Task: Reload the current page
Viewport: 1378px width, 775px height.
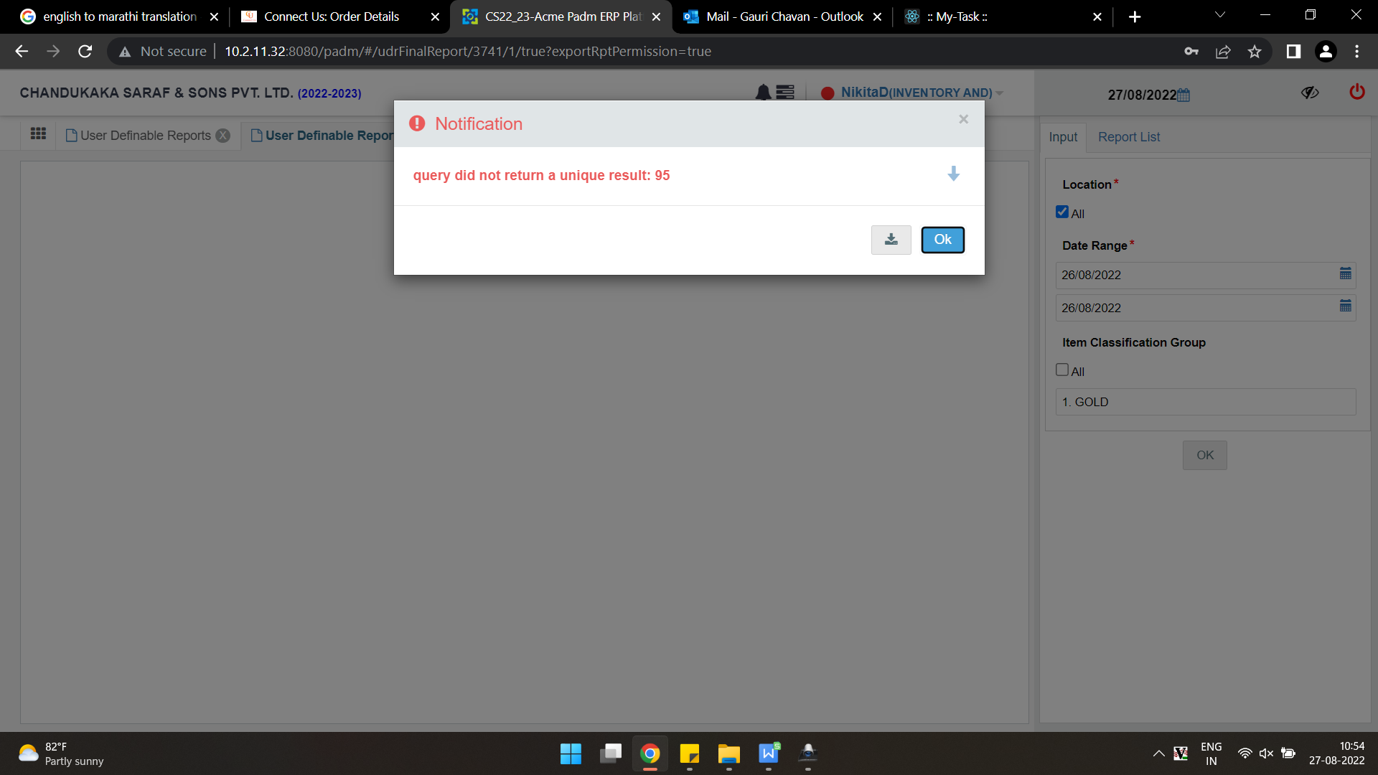Action: point(85,51)
